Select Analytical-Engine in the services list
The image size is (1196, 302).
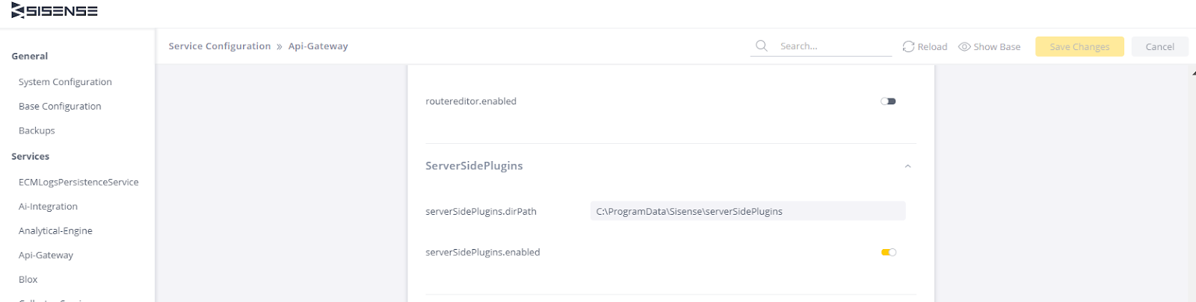tap(55, 231)
